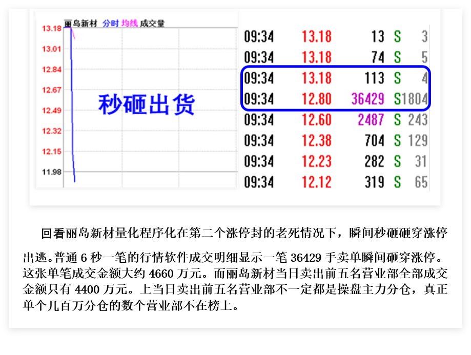Click trade volume 36429 in tick list
This screenshot has height=355, width=471.
tap(368, 99)
